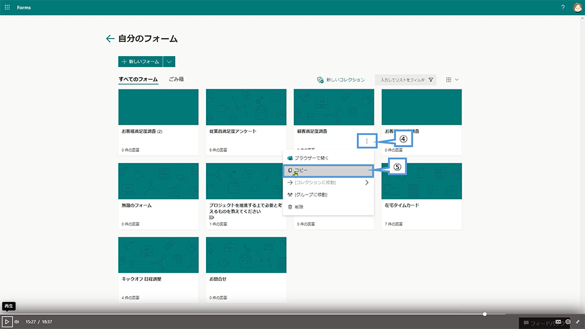Open the app launcher waffle icon

pos(7,7)
